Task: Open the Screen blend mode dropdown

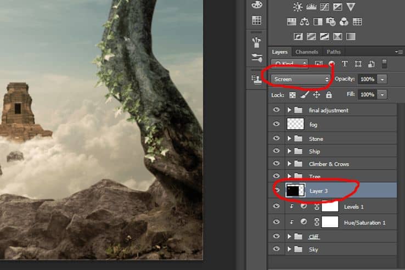Action: (301, 80)
